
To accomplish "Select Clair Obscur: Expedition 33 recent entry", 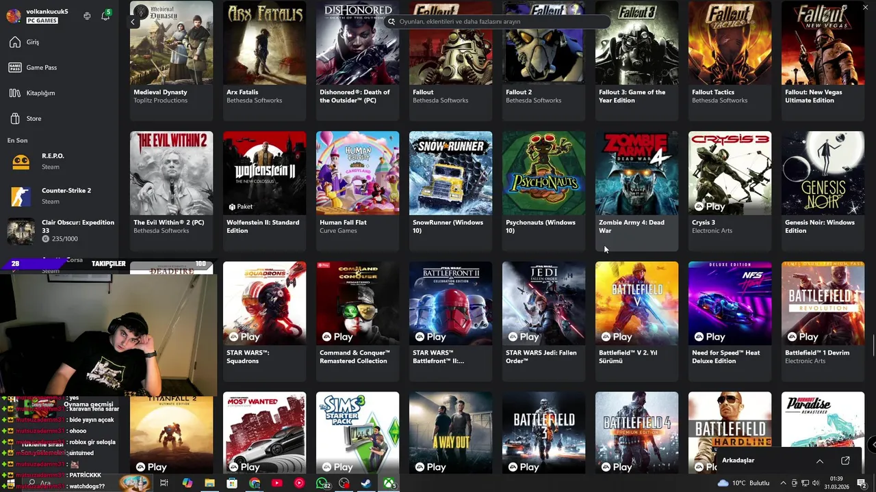I will (x=60, y=231).
